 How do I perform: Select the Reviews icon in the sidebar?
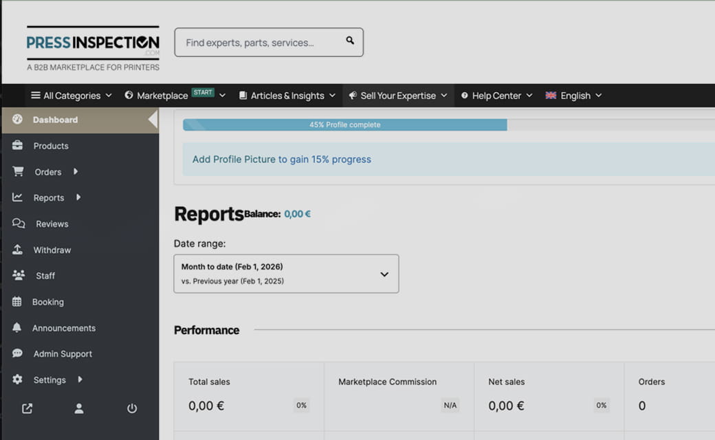click(x=18, y=223)
